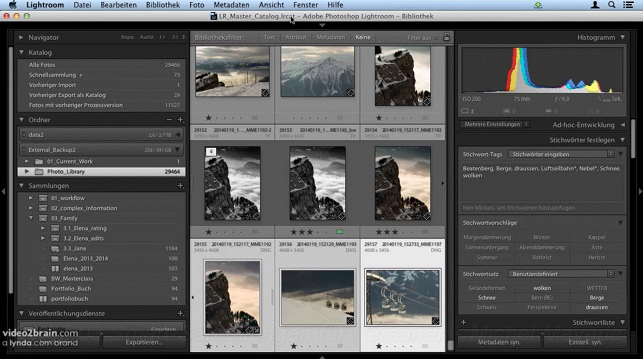Open Foto menu
The height and width of the screenshot is (359, 643).
pyautogui.click(x=197, y=5)
